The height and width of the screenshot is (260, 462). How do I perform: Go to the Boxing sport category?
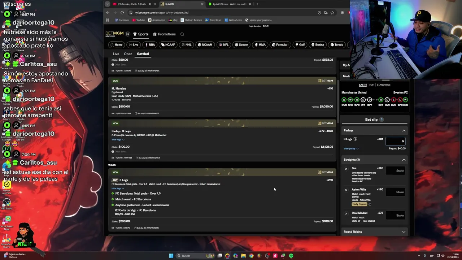(318, 45)
